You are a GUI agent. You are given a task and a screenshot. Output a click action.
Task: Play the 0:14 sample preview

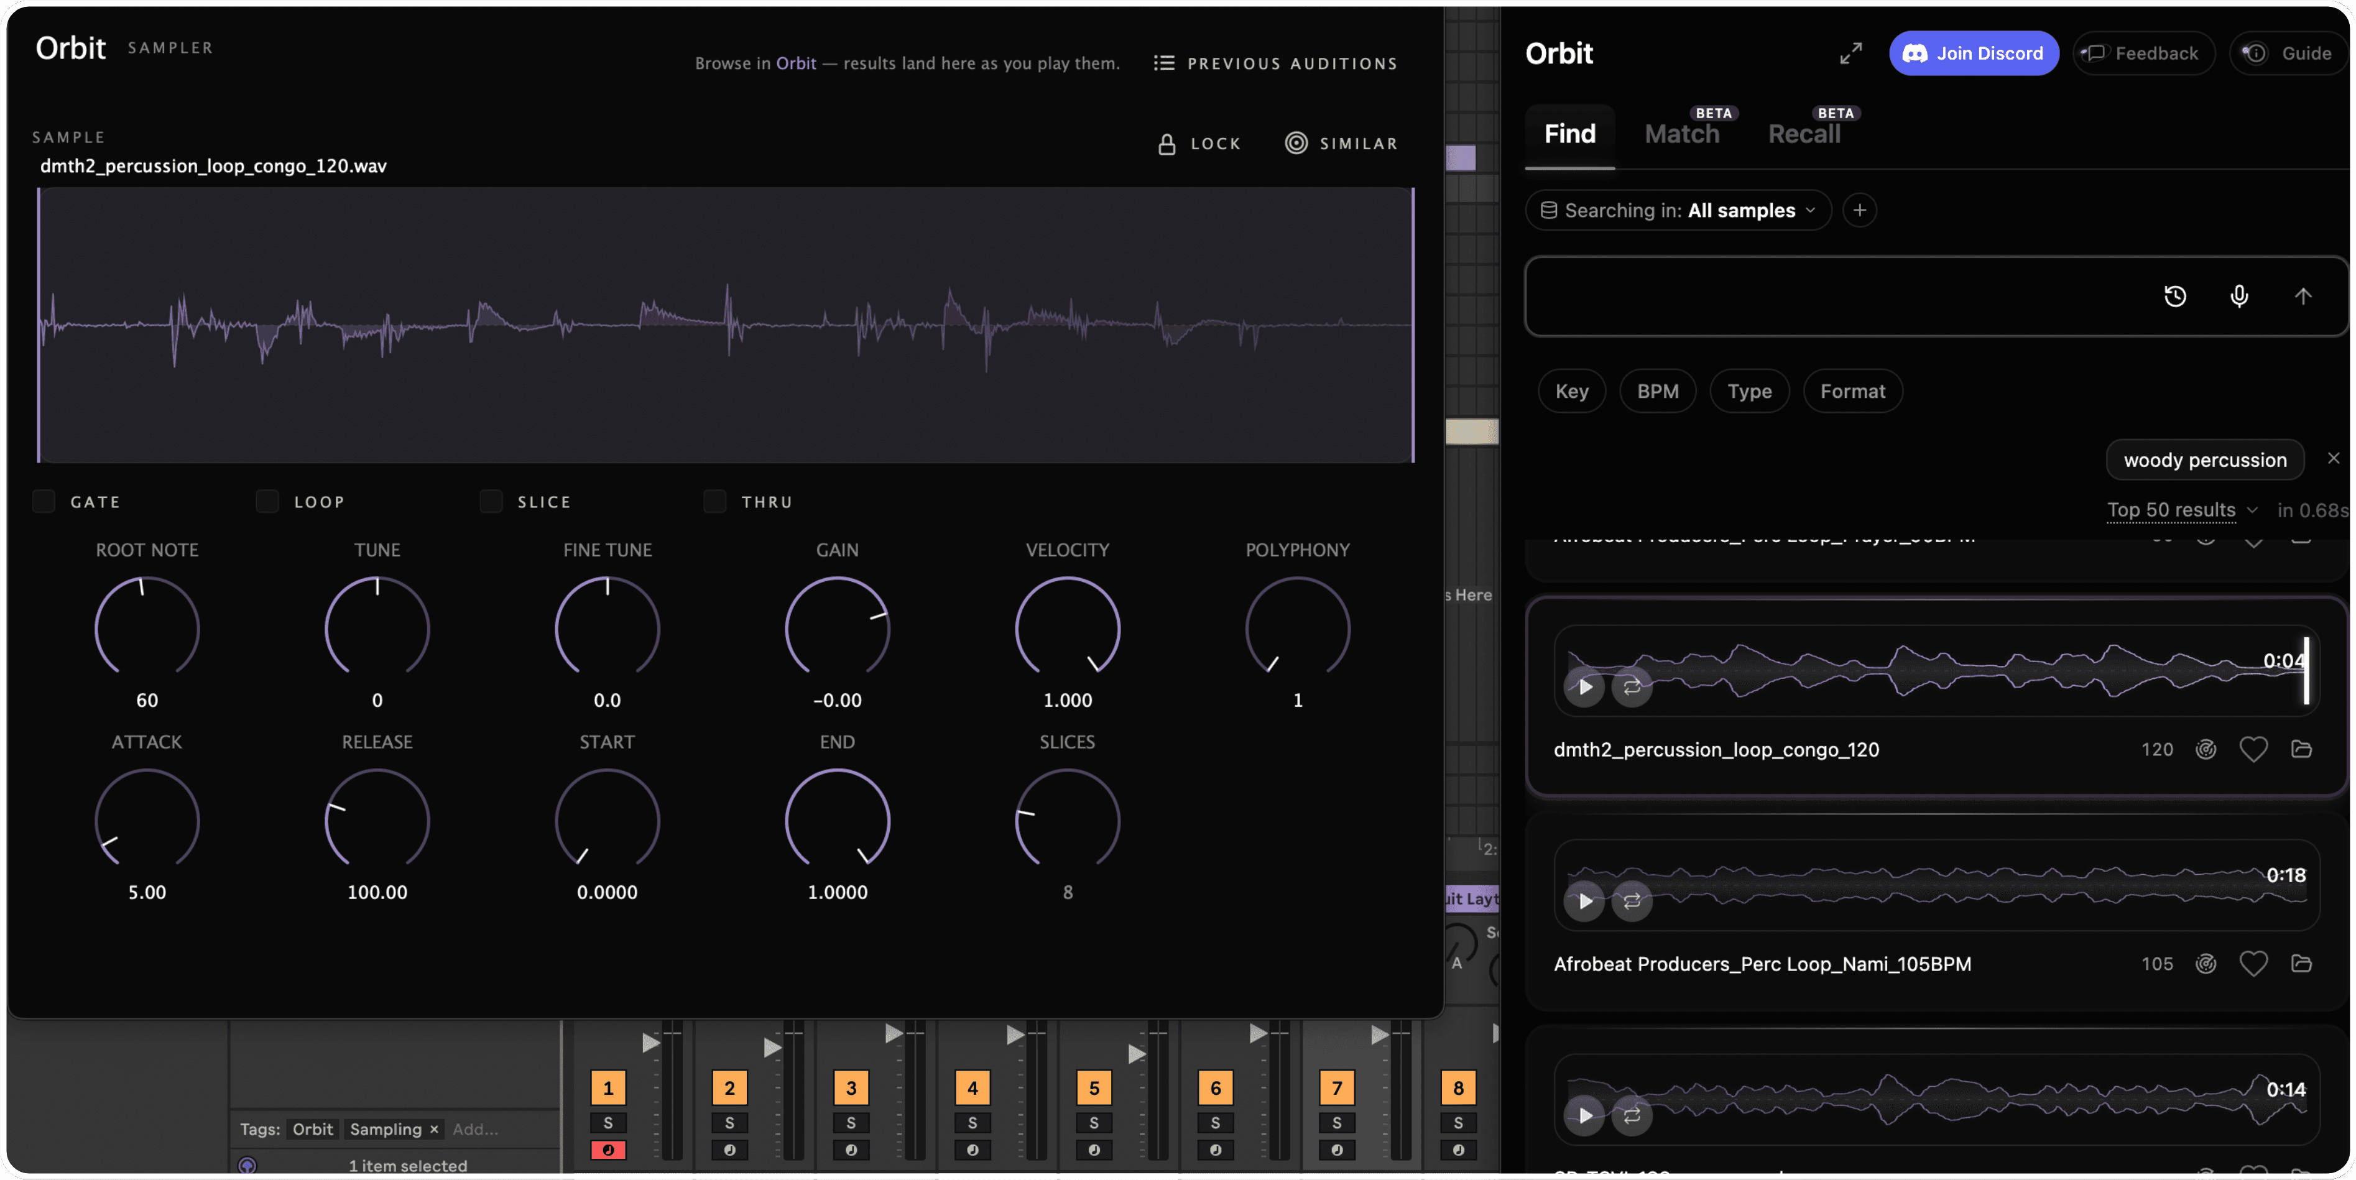[x=1584, y=1115]
